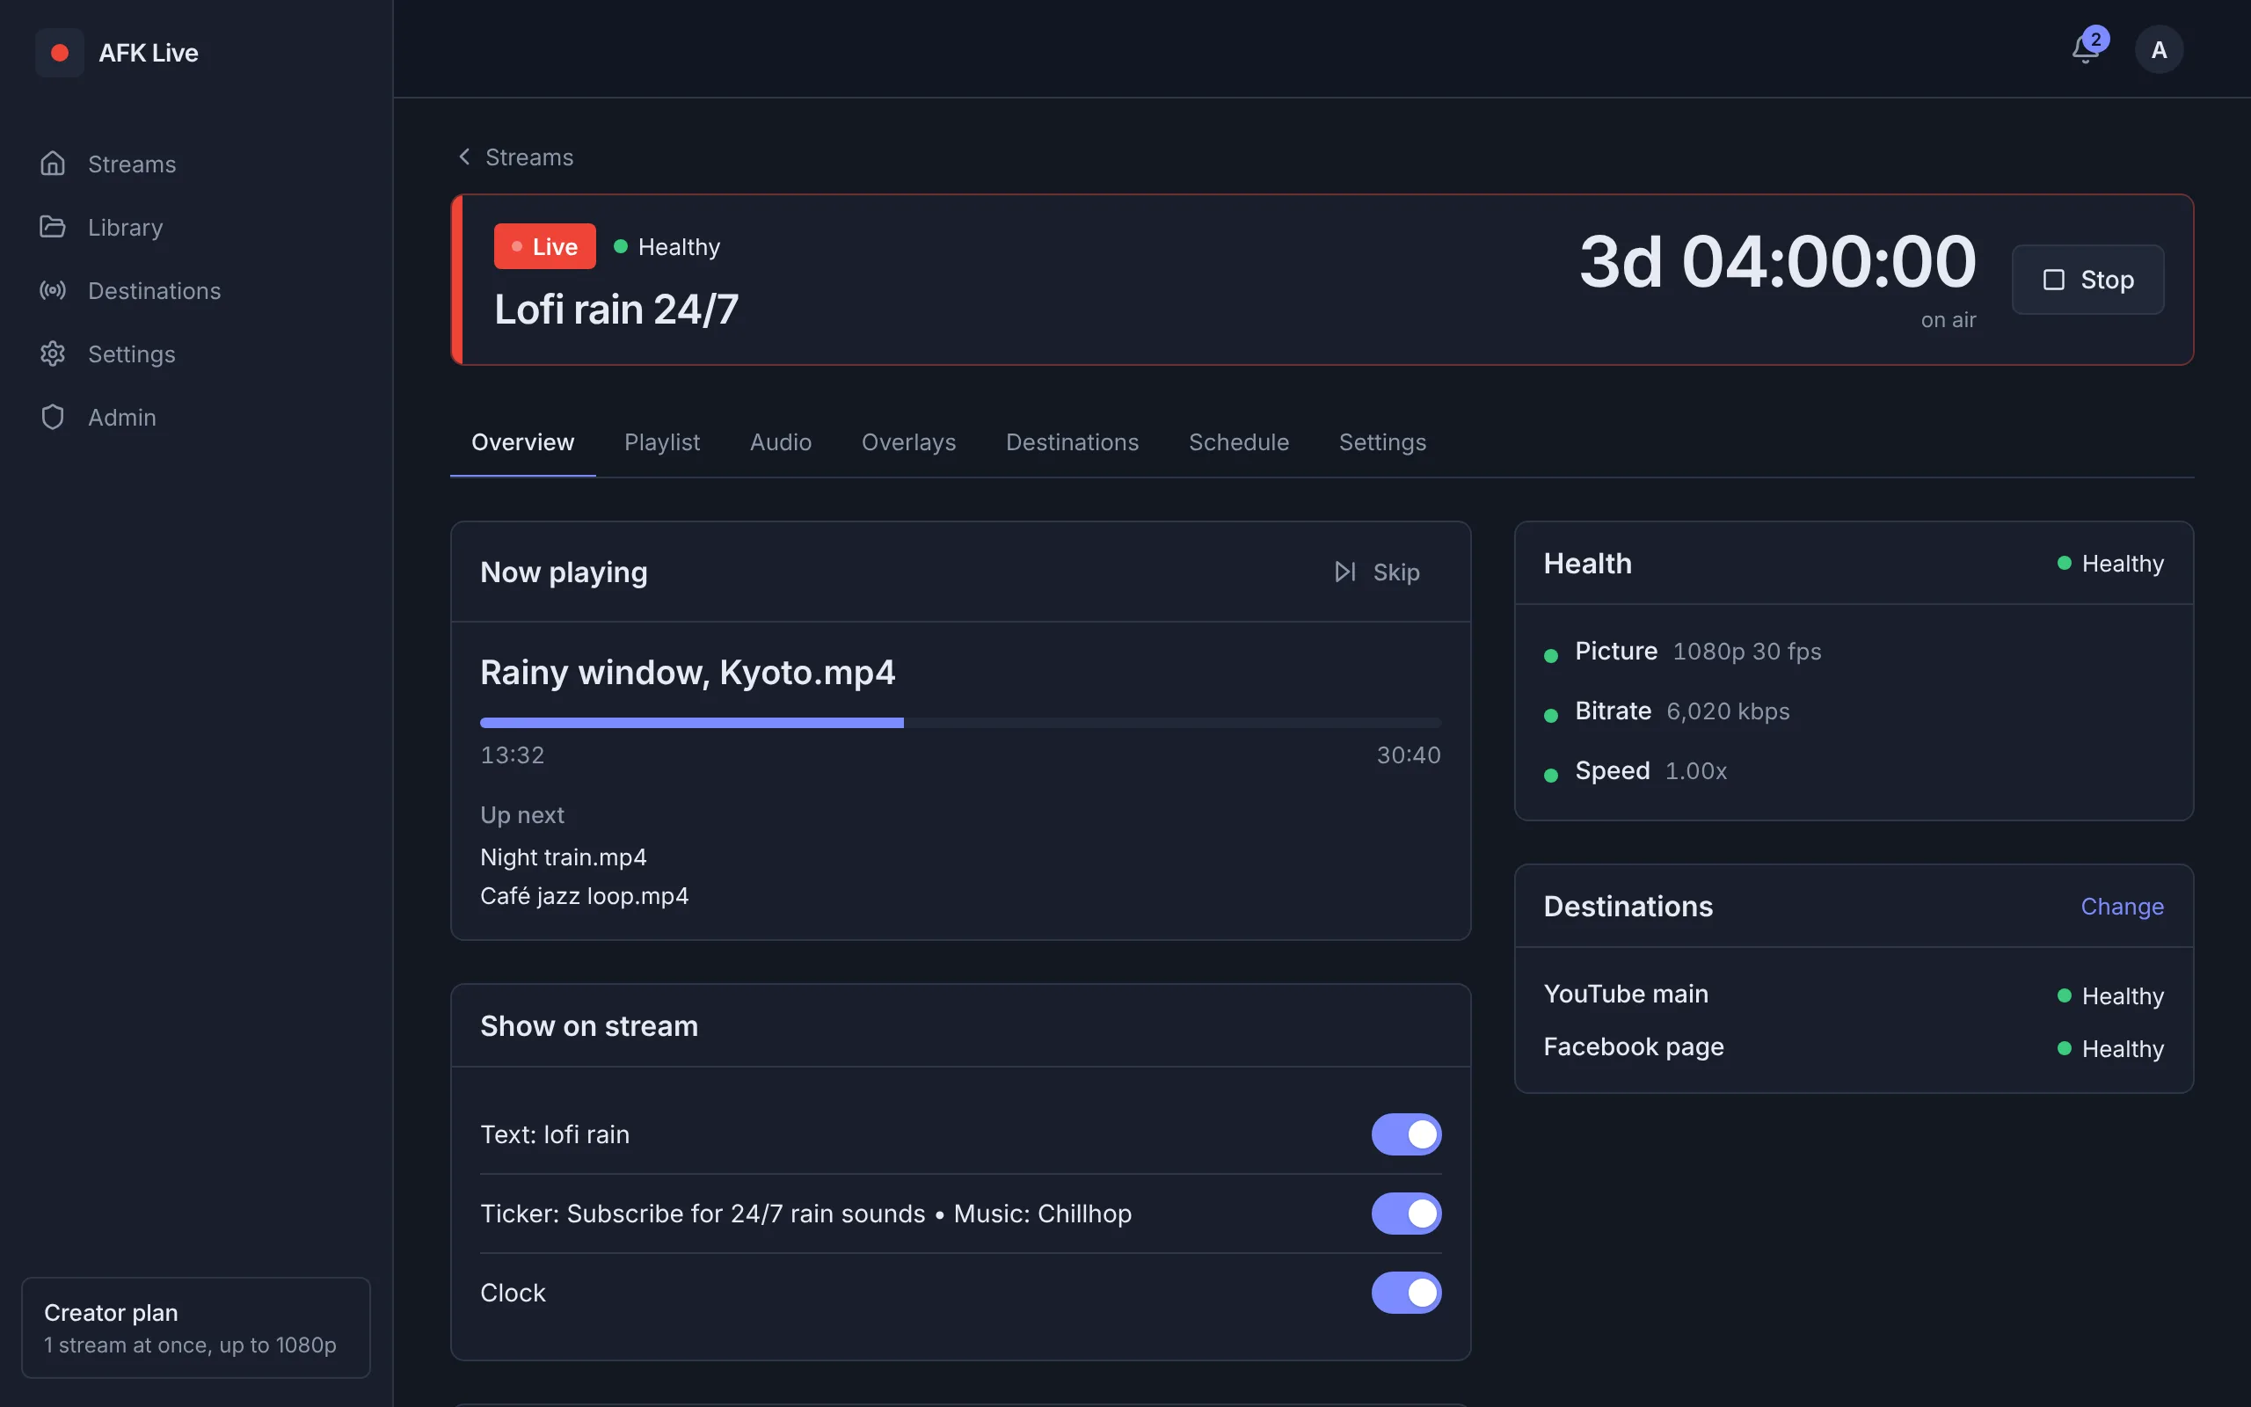
Task: Open the user avatar menu A
Action: coord(2158,49)
